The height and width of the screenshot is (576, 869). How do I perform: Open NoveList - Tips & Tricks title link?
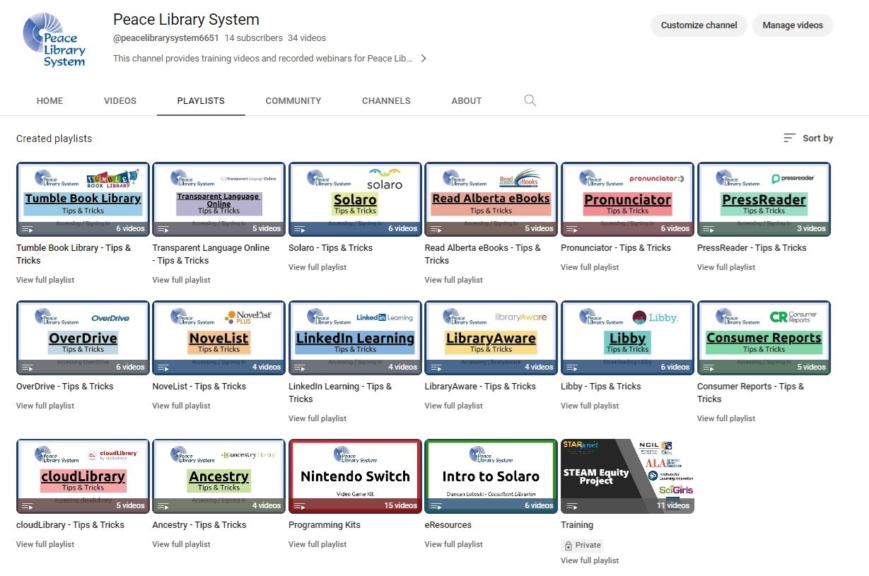point(199,387)
